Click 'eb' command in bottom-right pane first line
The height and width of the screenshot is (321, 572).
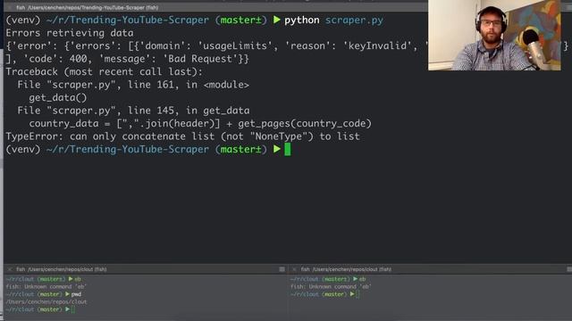point(362,279)
